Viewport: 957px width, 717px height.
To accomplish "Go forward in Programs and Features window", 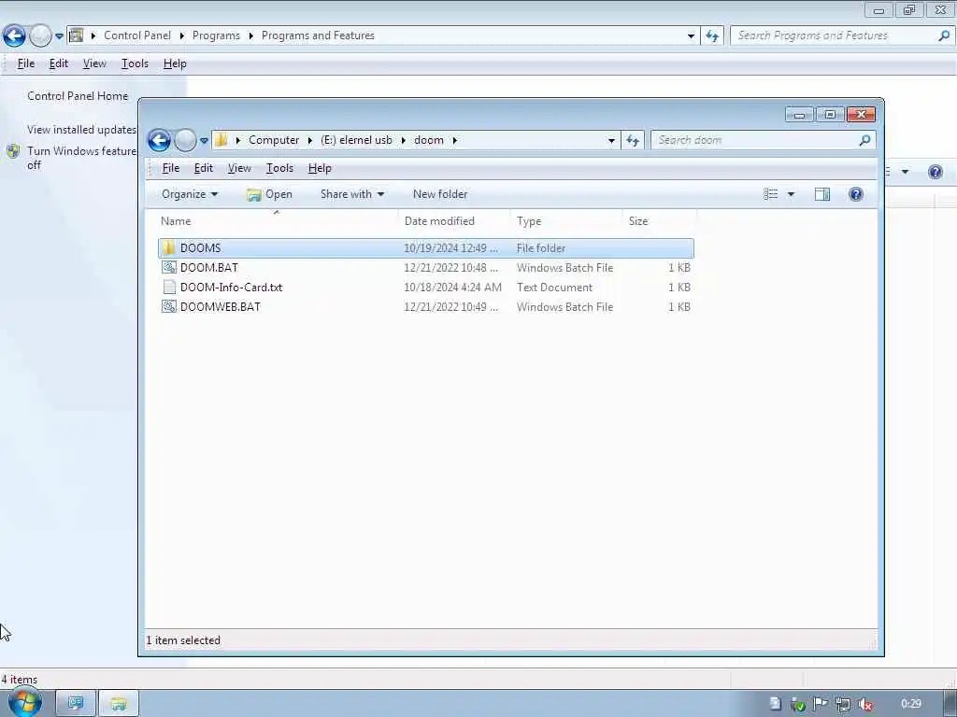I will coord(40,36).
